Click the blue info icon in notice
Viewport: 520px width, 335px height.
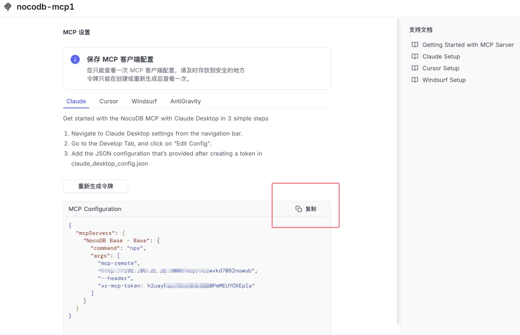pyautogui.click(x=75, y=59)
